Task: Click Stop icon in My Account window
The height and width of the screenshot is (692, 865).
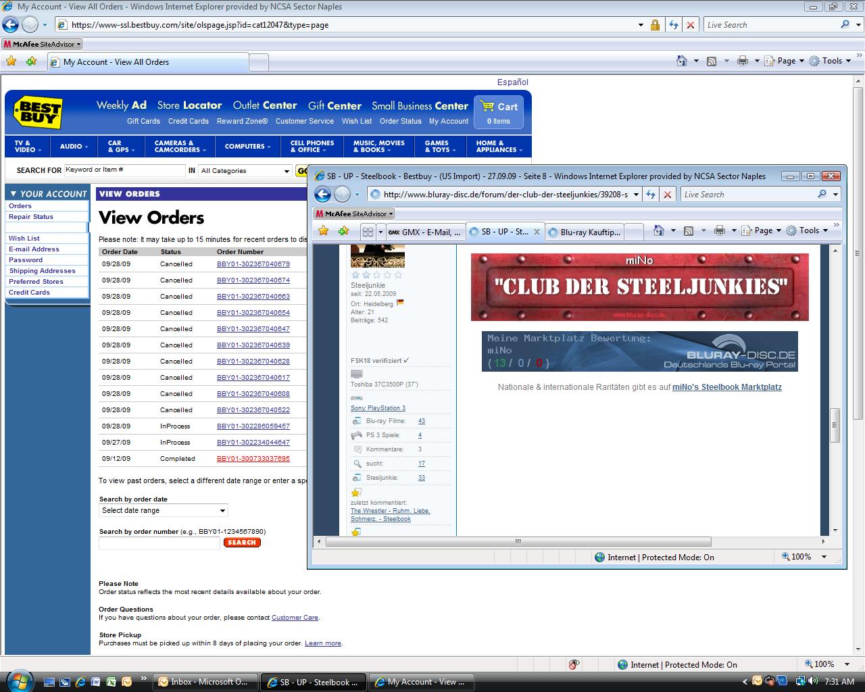Action: point(690,25)
